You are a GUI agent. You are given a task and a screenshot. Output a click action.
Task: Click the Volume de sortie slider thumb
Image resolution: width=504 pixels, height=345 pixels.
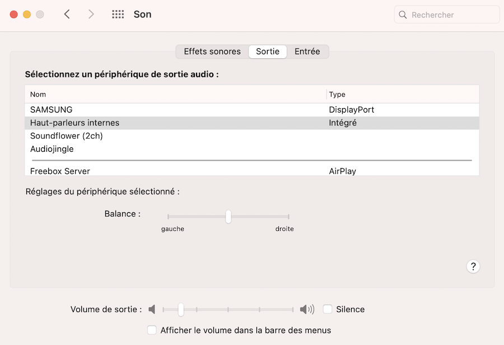pos(181,309)
